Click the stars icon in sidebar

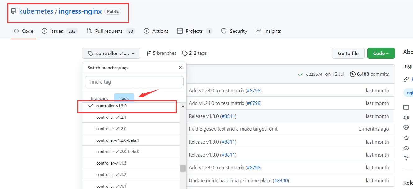(x=406, y=138)
